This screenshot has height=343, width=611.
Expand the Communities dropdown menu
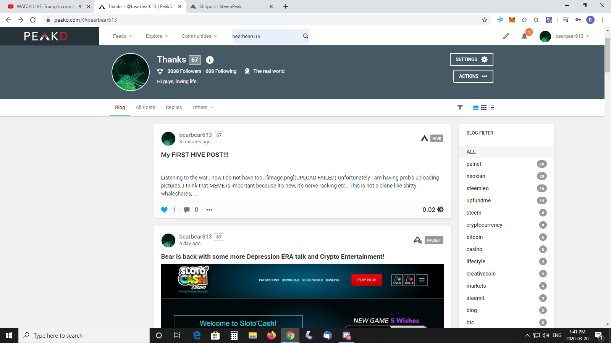199,36
